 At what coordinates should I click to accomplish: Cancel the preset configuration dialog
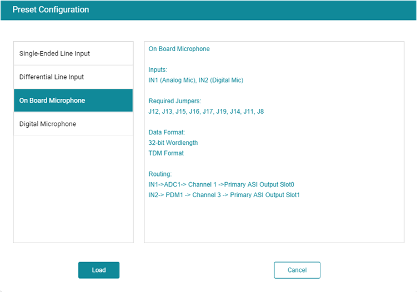(297, 270)
